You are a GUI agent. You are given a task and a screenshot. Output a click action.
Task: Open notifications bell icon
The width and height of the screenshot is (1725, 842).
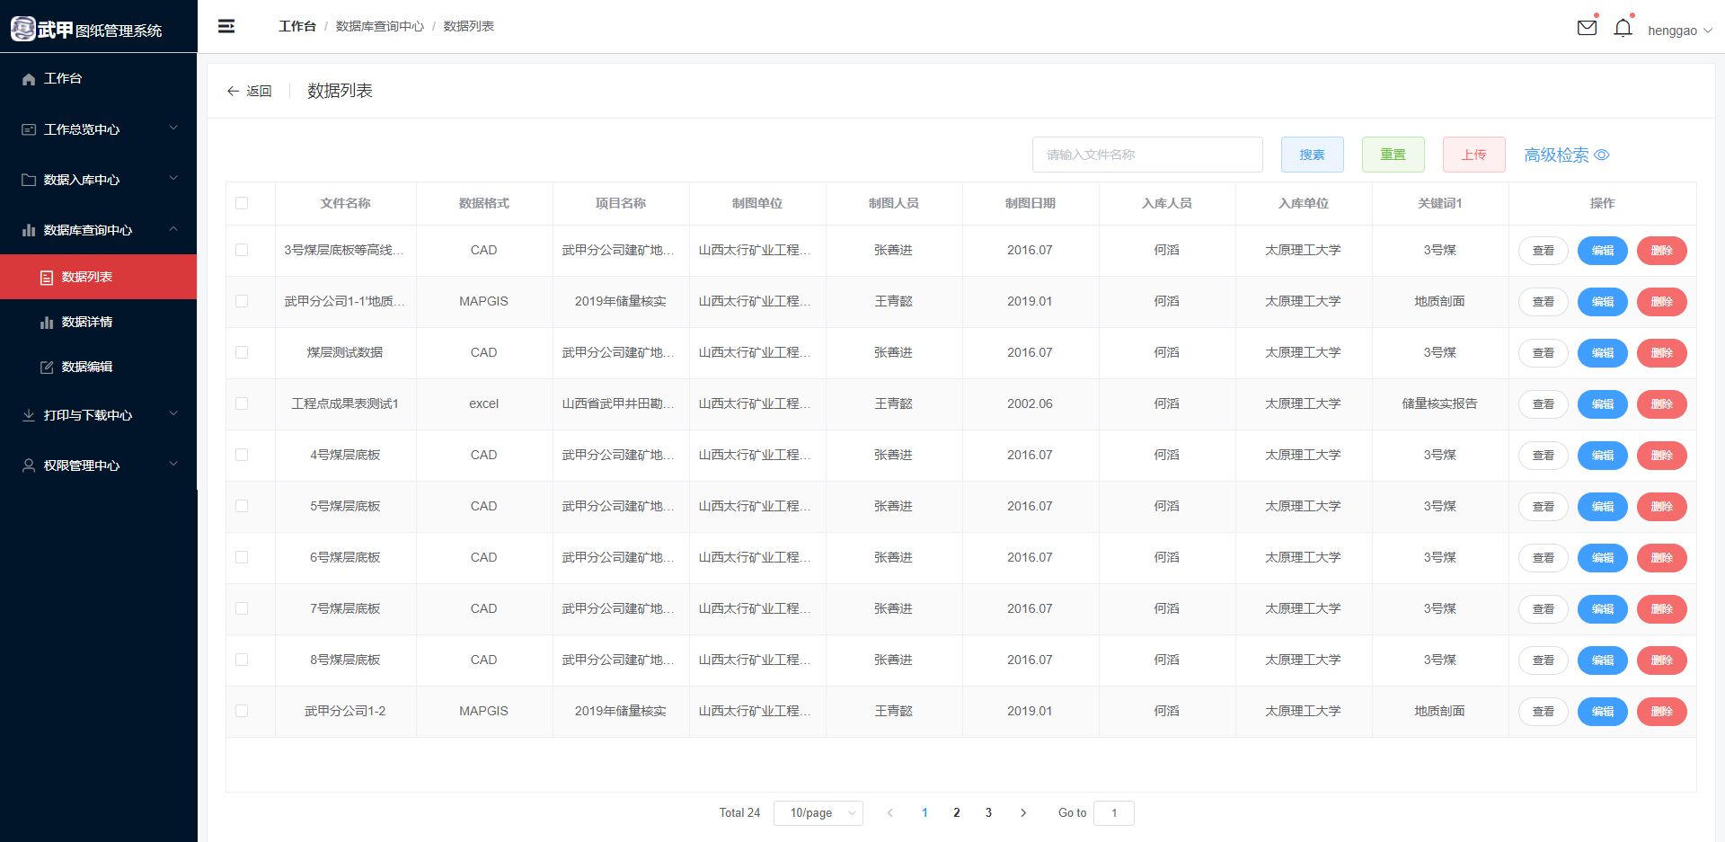(x=1623, y=29)
